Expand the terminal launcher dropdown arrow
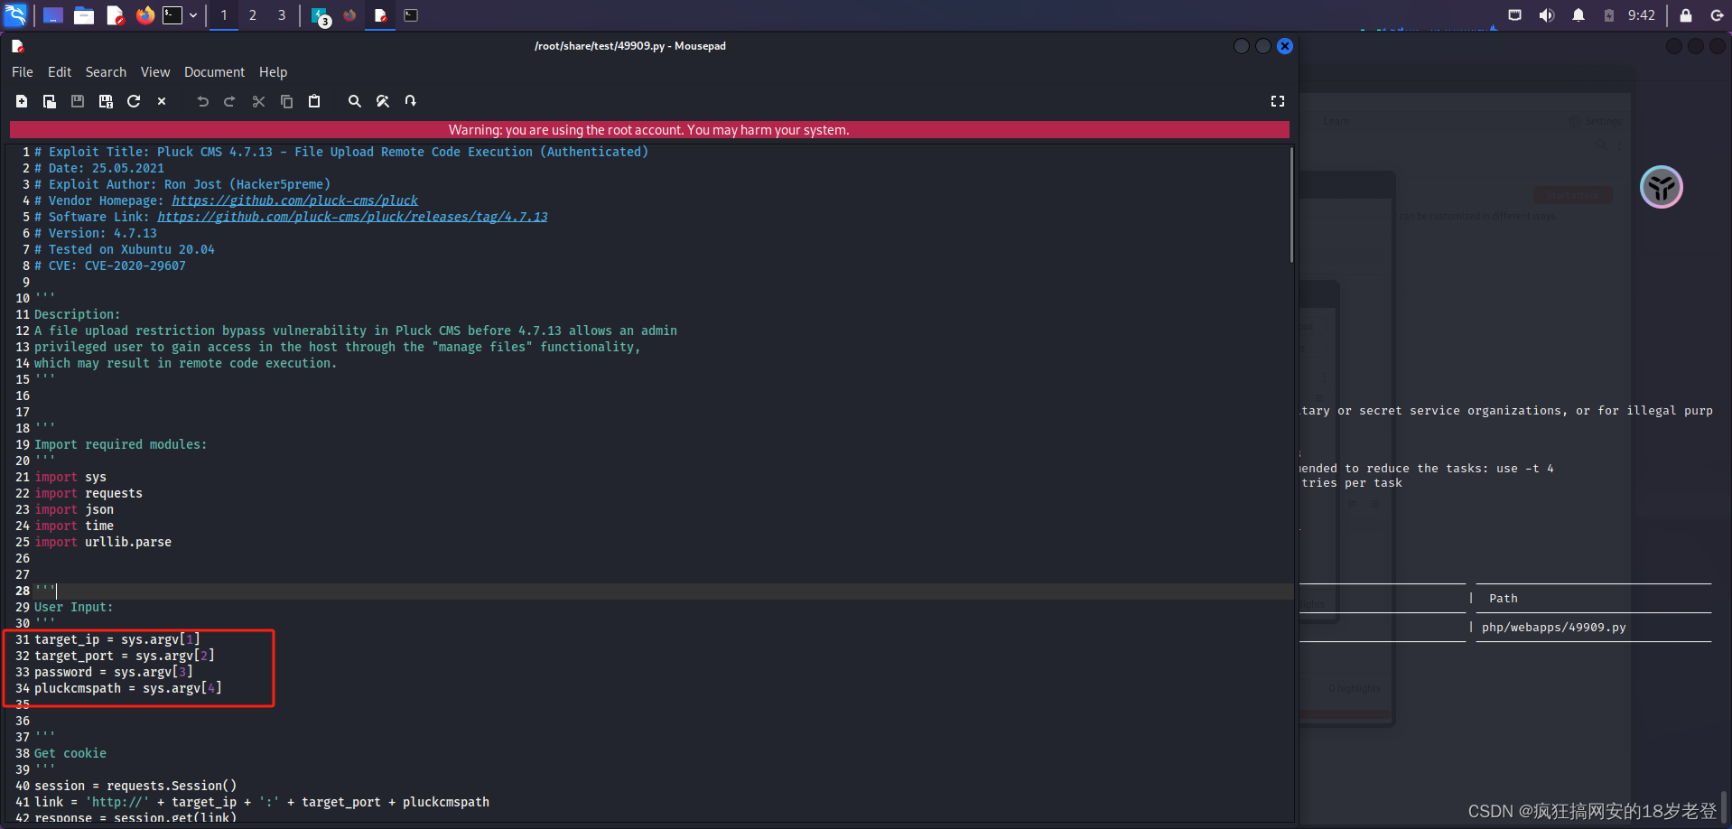 [x=193, y=15]
